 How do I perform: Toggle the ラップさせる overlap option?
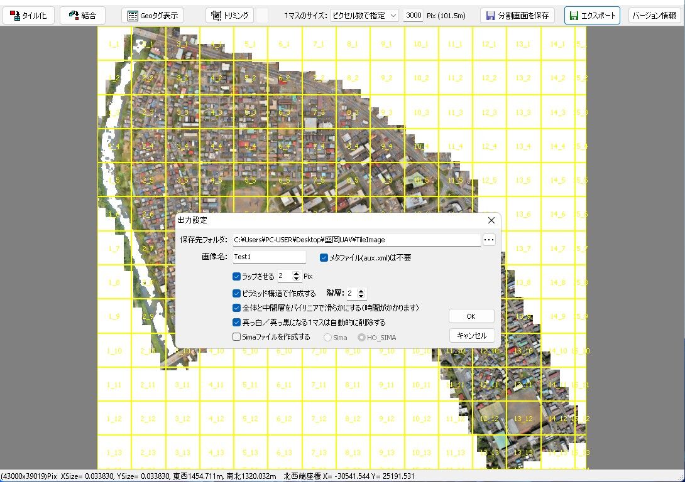point(237,276)
